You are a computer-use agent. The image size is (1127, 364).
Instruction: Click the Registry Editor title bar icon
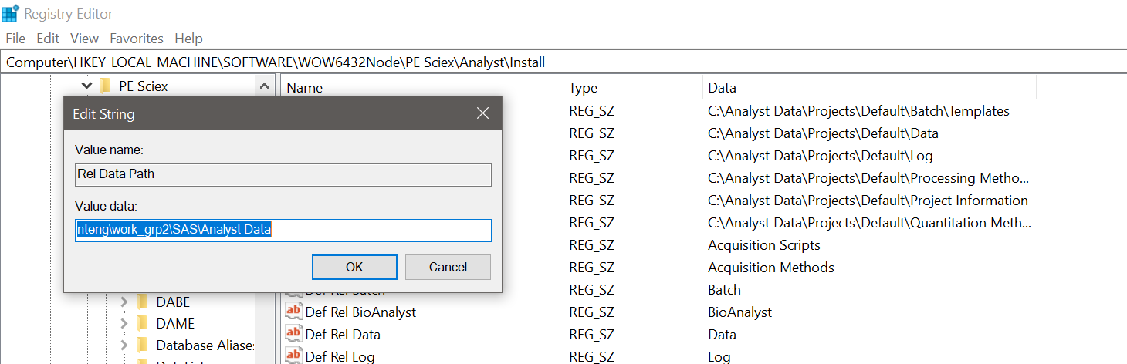point(11,13)
